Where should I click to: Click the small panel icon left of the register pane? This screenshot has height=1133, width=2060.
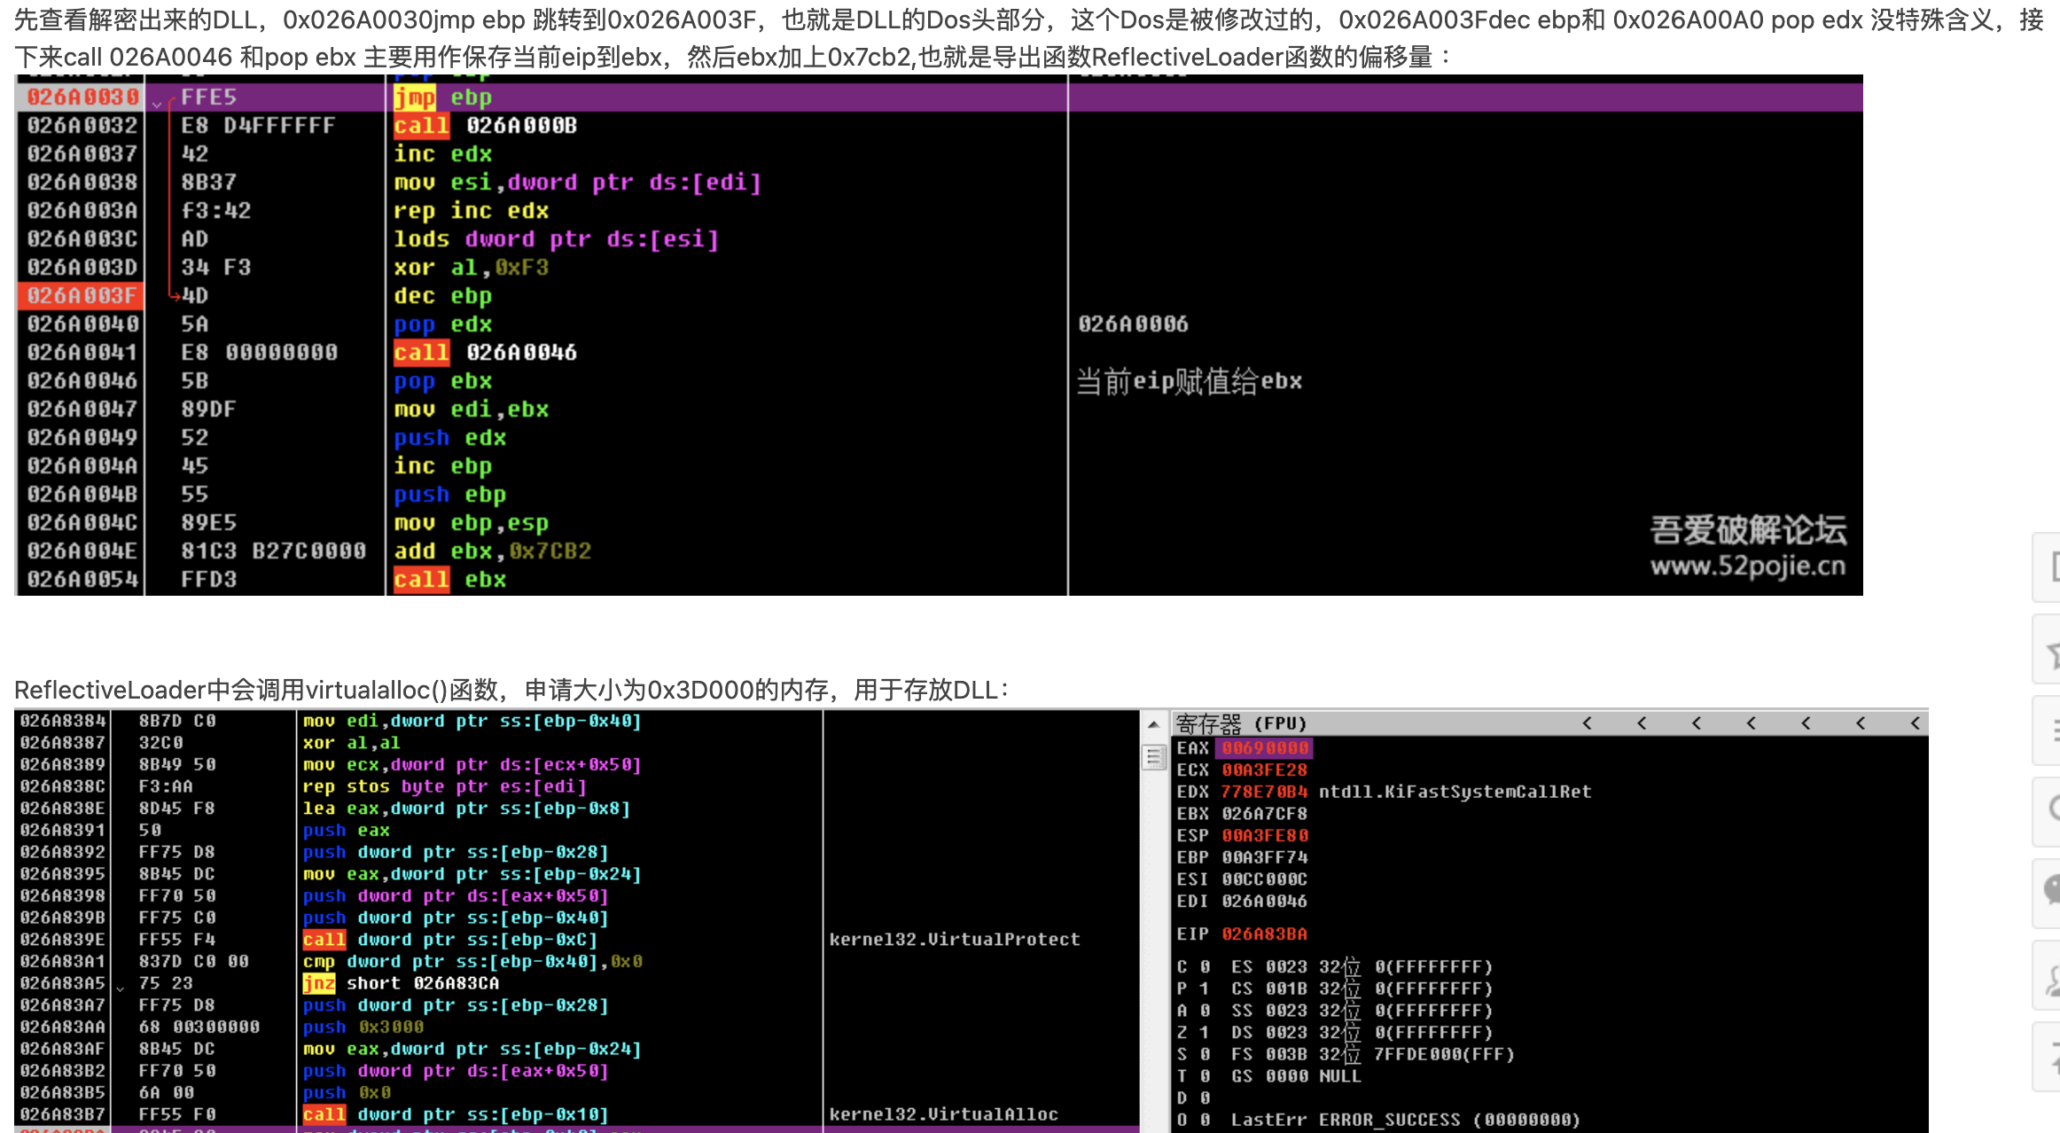point(1154,758)
